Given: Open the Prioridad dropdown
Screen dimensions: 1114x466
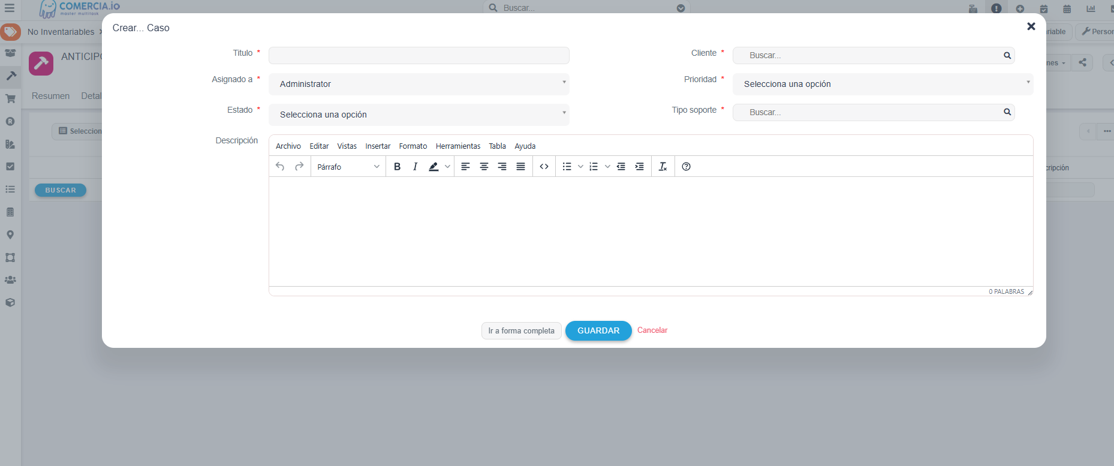Looking at the screenshot, I should [883, 84].
